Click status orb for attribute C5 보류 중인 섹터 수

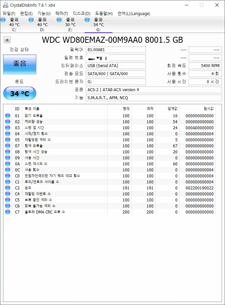coord(8,200)
